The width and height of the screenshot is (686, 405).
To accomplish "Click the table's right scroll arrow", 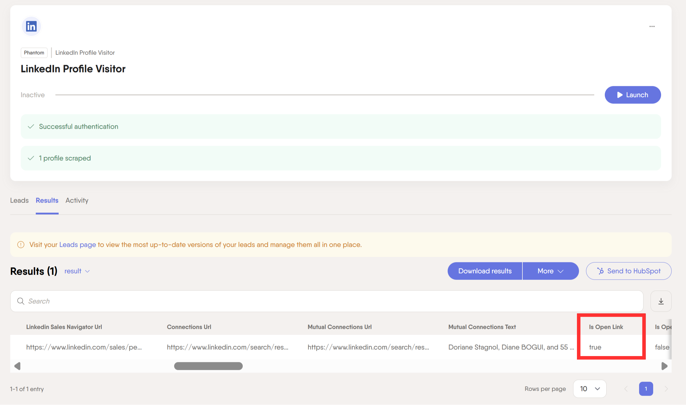I will pos(665,366).
